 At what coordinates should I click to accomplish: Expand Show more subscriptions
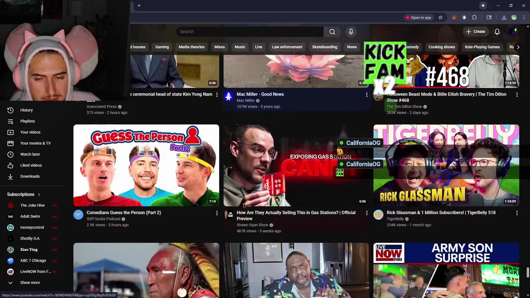tap(30, 283)
